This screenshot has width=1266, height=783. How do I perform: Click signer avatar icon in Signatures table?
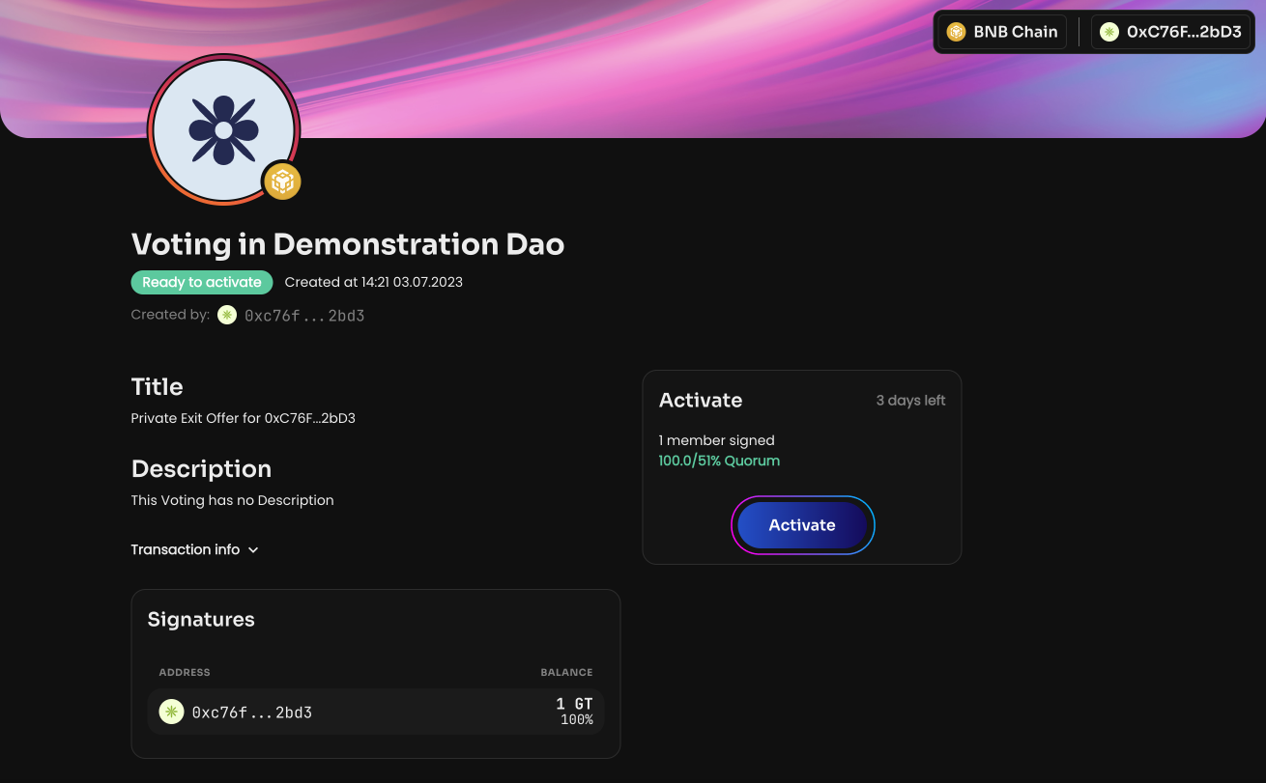171,712
